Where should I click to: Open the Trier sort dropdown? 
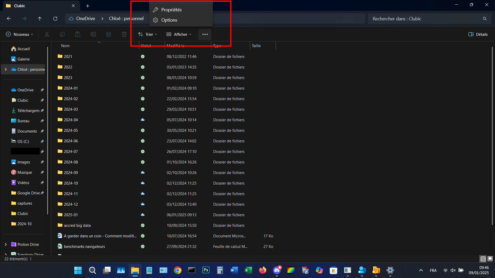pyautogui.click(x=147, y=34)
